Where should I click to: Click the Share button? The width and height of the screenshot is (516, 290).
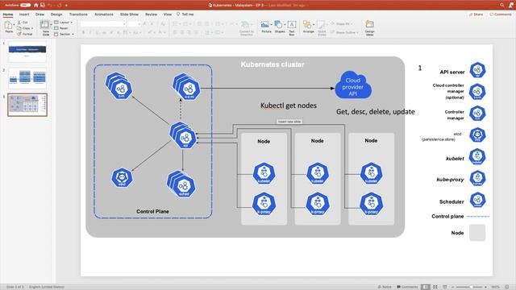pyautogui.click(x=476, y=14)
